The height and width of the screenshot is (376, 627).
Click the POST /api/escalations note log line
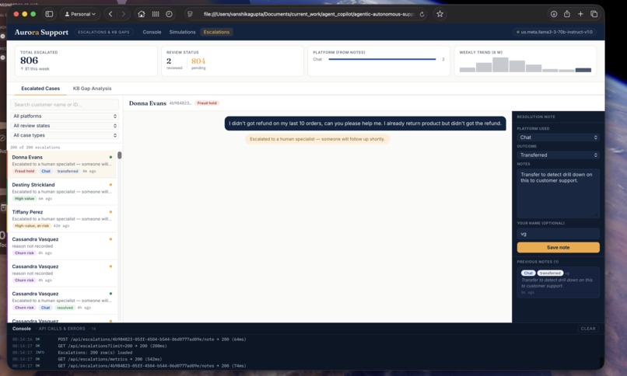pos(152,339)
